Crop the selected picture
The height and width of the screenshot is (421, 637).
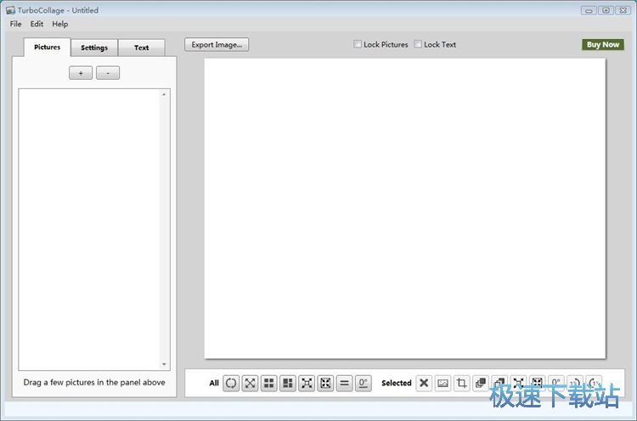click(x=461, y=383)
